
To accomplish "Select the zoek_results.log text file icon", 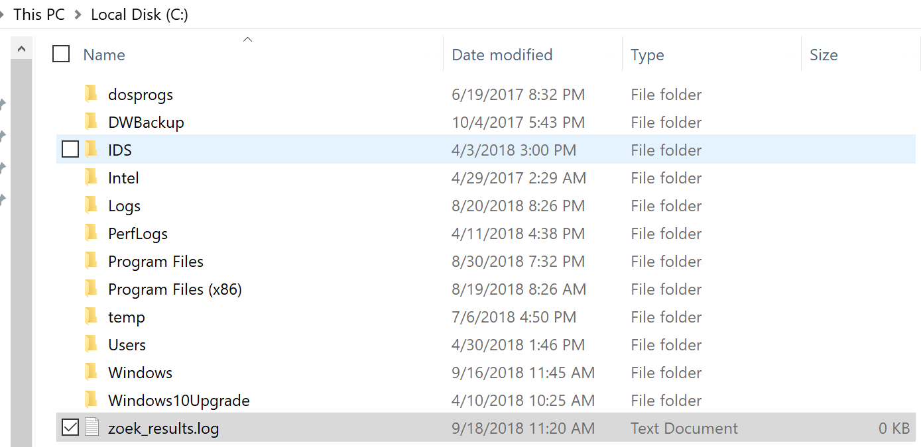I will [x=92, y=428].
